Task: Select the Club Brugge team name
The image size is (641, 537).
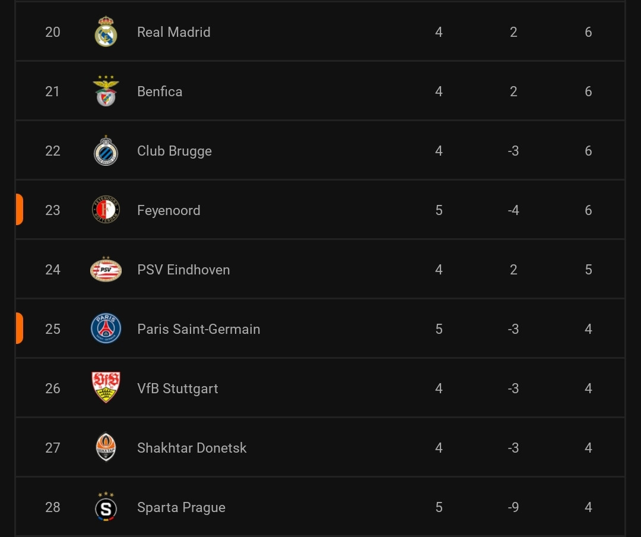Action: pyautogui.click(x=174, y=151)
